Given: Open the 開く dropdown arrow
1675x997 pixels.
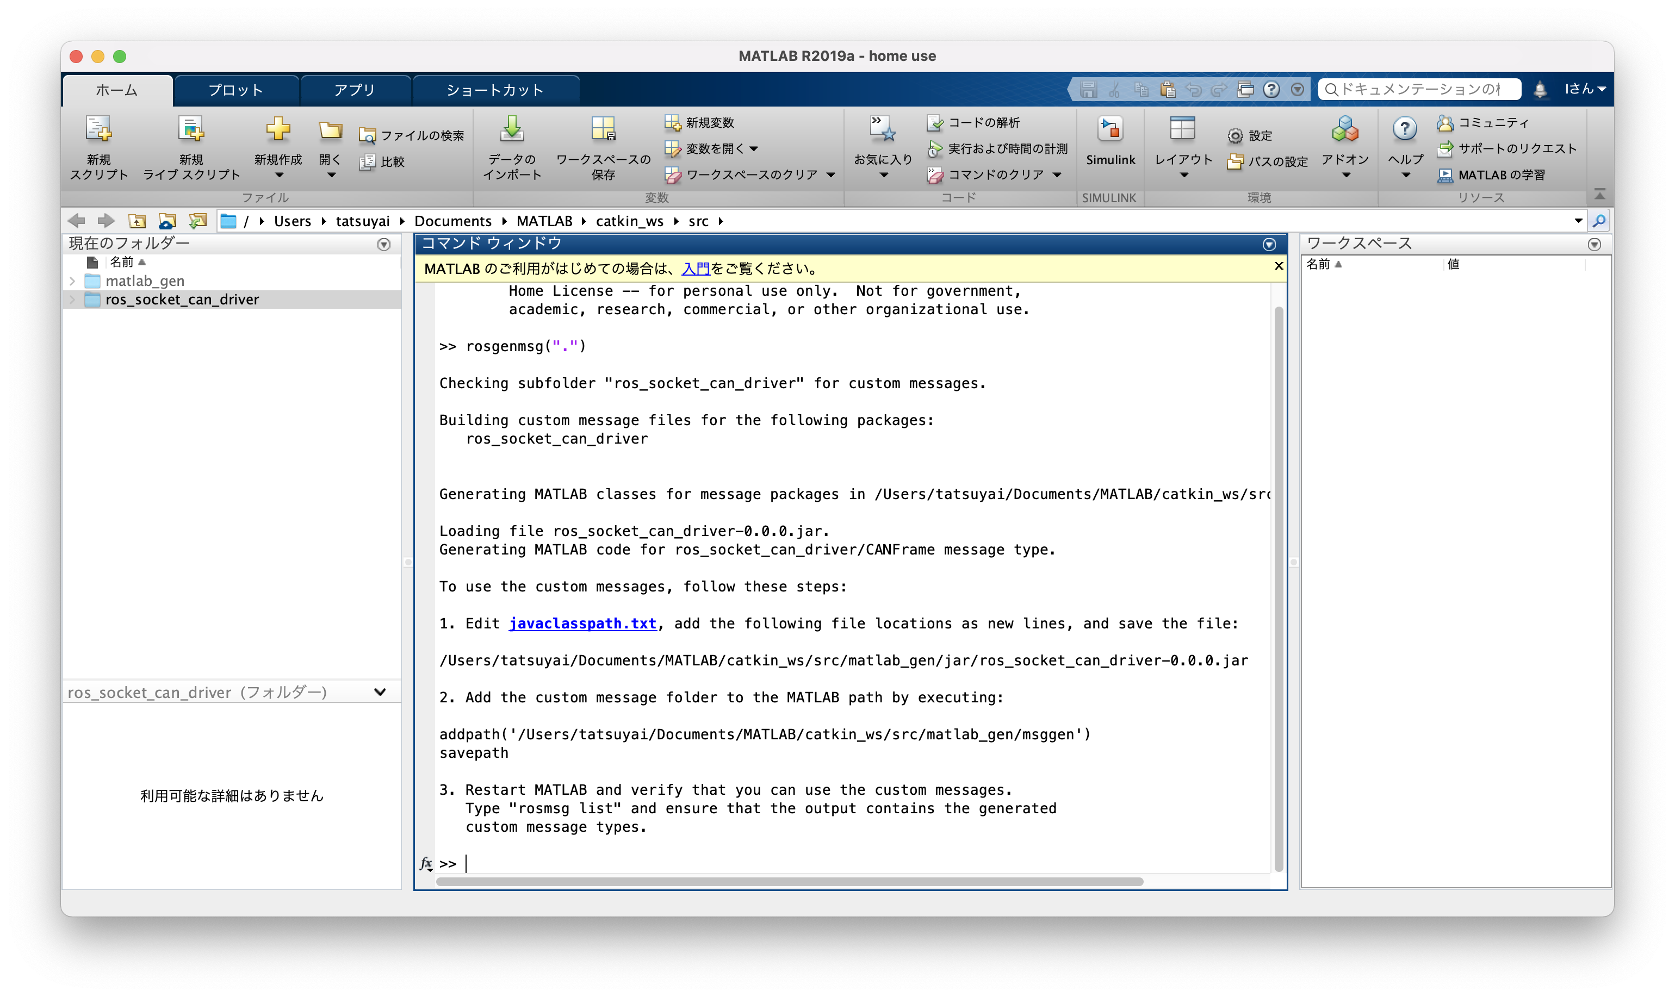Looking at the screenshot, I should click(x=331, y=176).
